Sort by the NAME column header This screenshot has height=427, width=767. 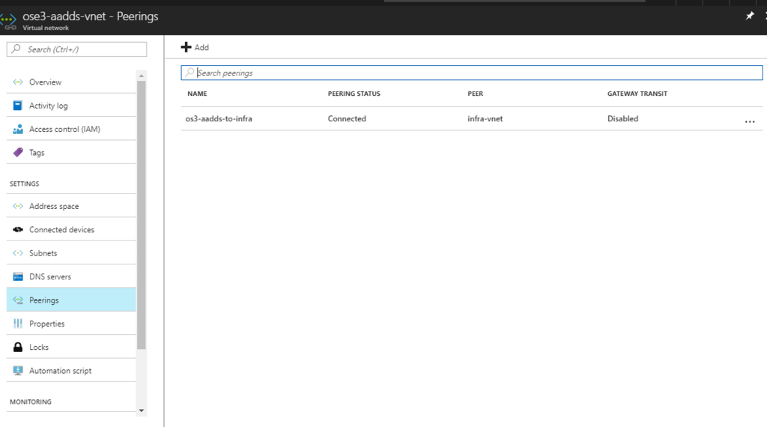197,94
